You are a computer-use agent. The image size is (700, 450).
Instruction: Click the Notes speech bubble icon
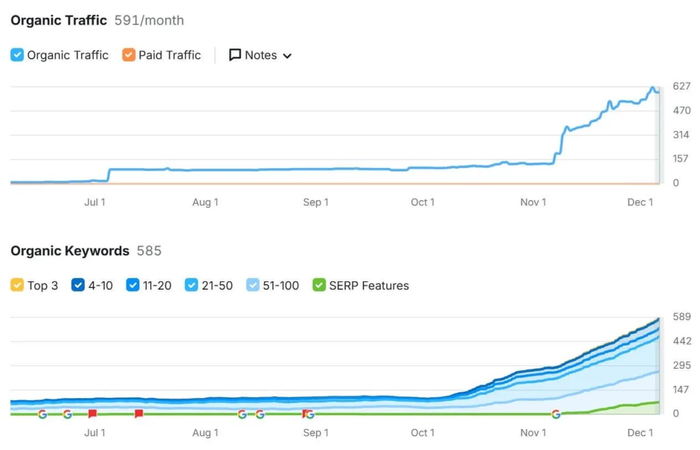click(x=235, y=55)
